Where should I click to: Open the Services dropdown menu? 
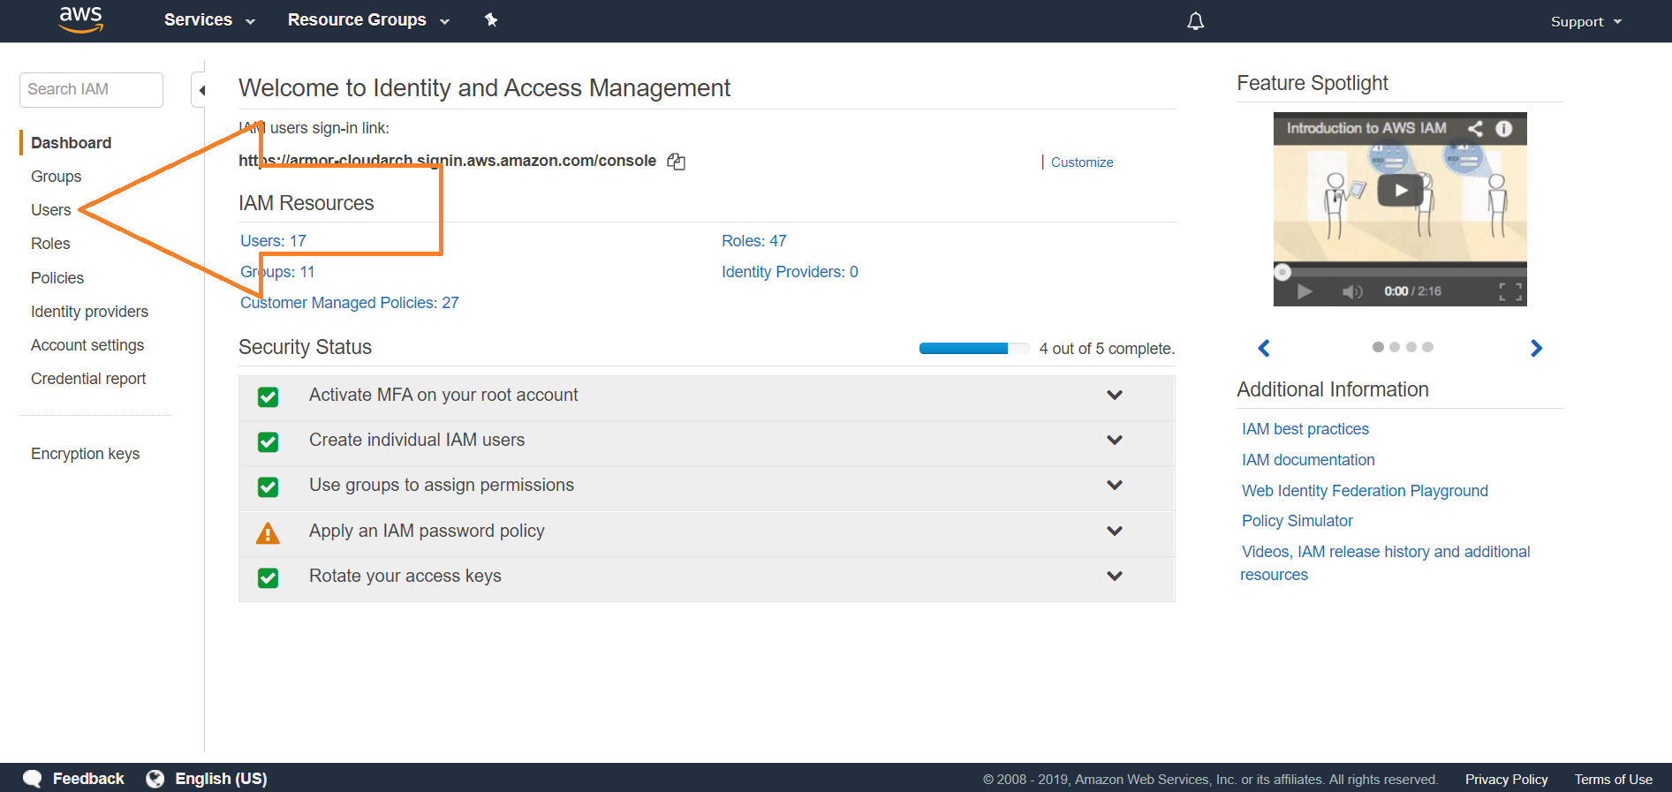coord(209,20)
